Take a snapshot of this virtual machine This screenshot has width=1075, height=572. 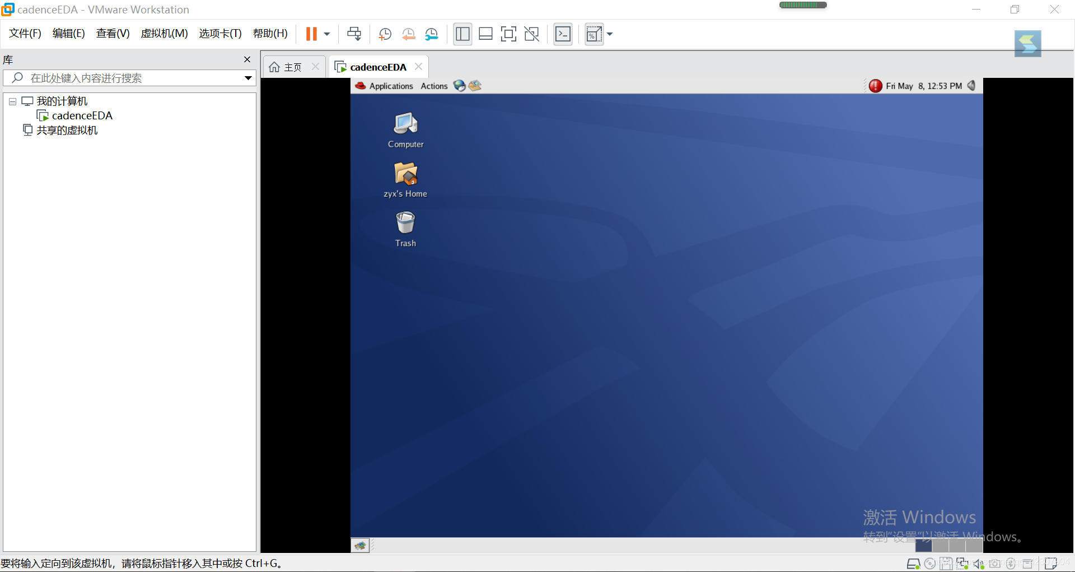coord(385,34)
